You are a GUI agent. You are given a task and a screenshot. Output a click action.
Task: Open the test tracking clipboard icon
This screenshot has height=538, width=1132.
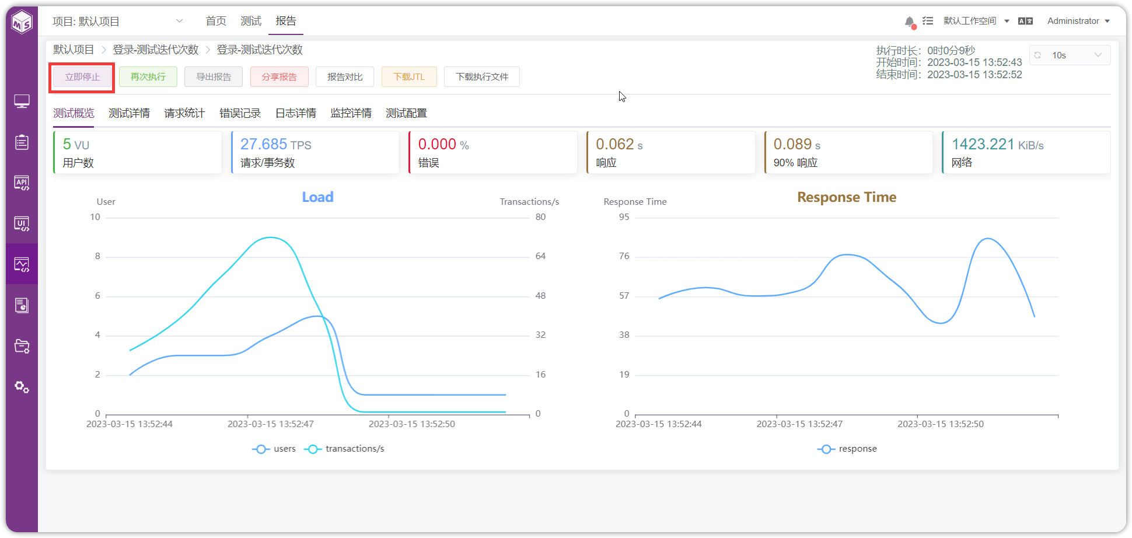point(22,142)
